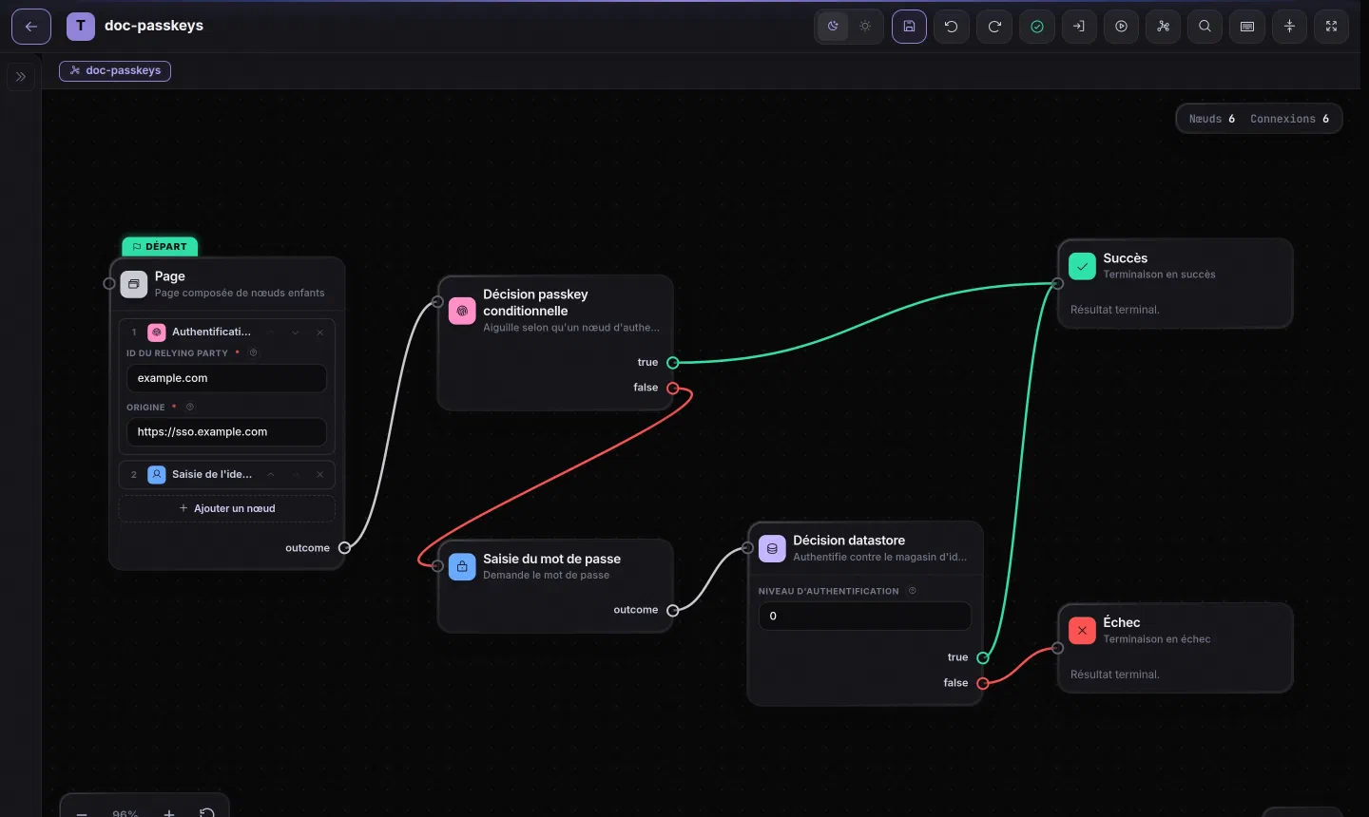1369x817 pixels.
Task: Move Authentificati... child down with chevron
Action: pos(296,332)
